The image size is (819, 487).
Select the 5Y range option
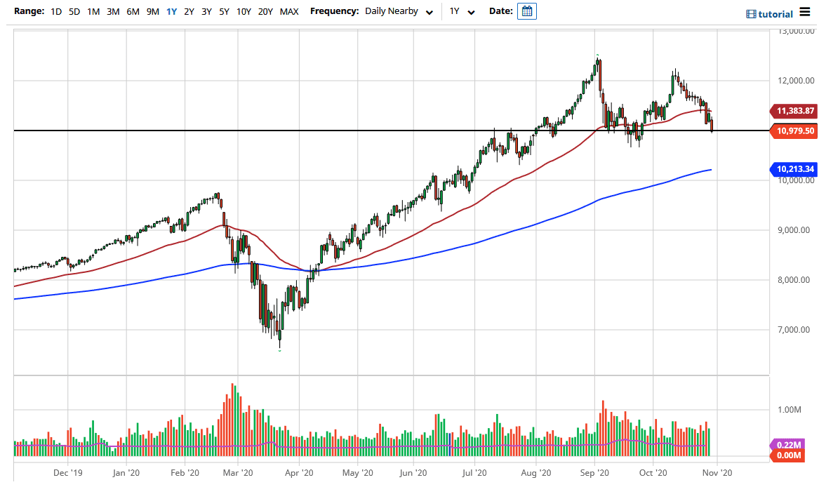[224, 11]
